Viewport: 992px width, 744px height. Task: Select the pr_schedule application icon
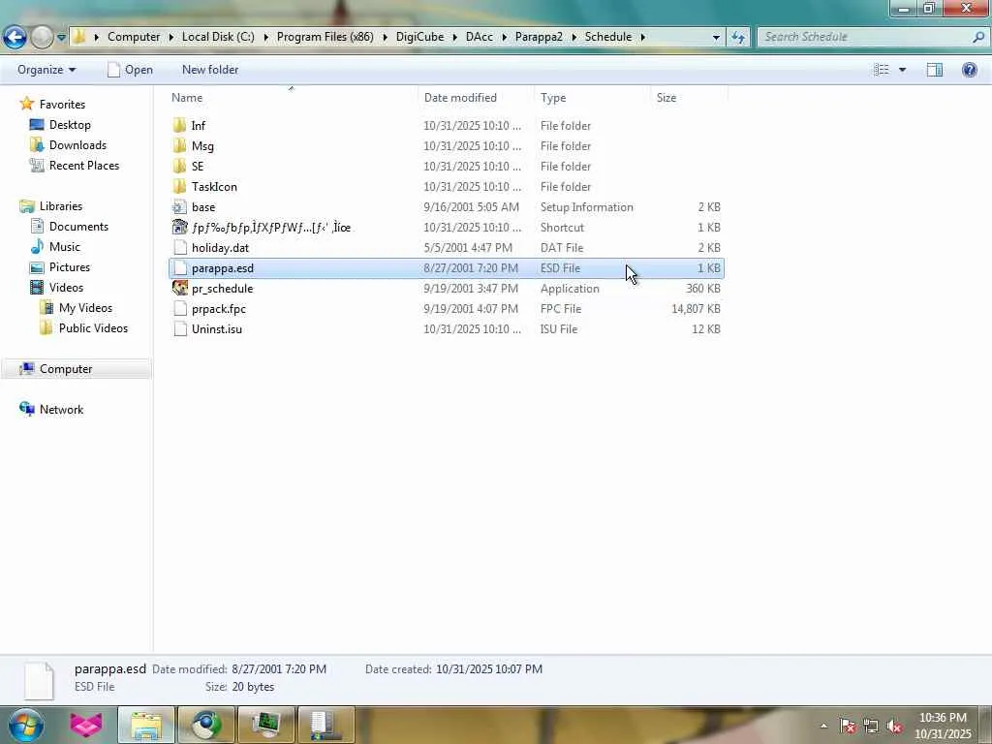click(x=179, y=288)
